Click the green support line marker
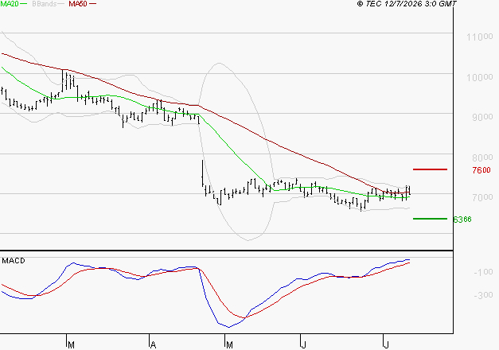 tap(430, 219)
